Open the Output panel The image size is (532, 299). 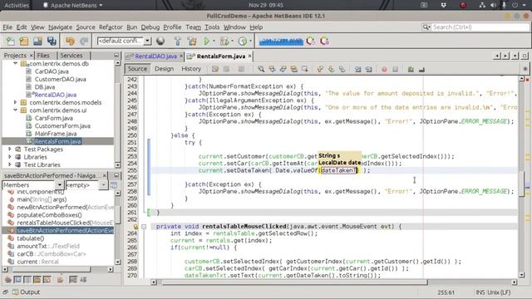pos(27,292)
